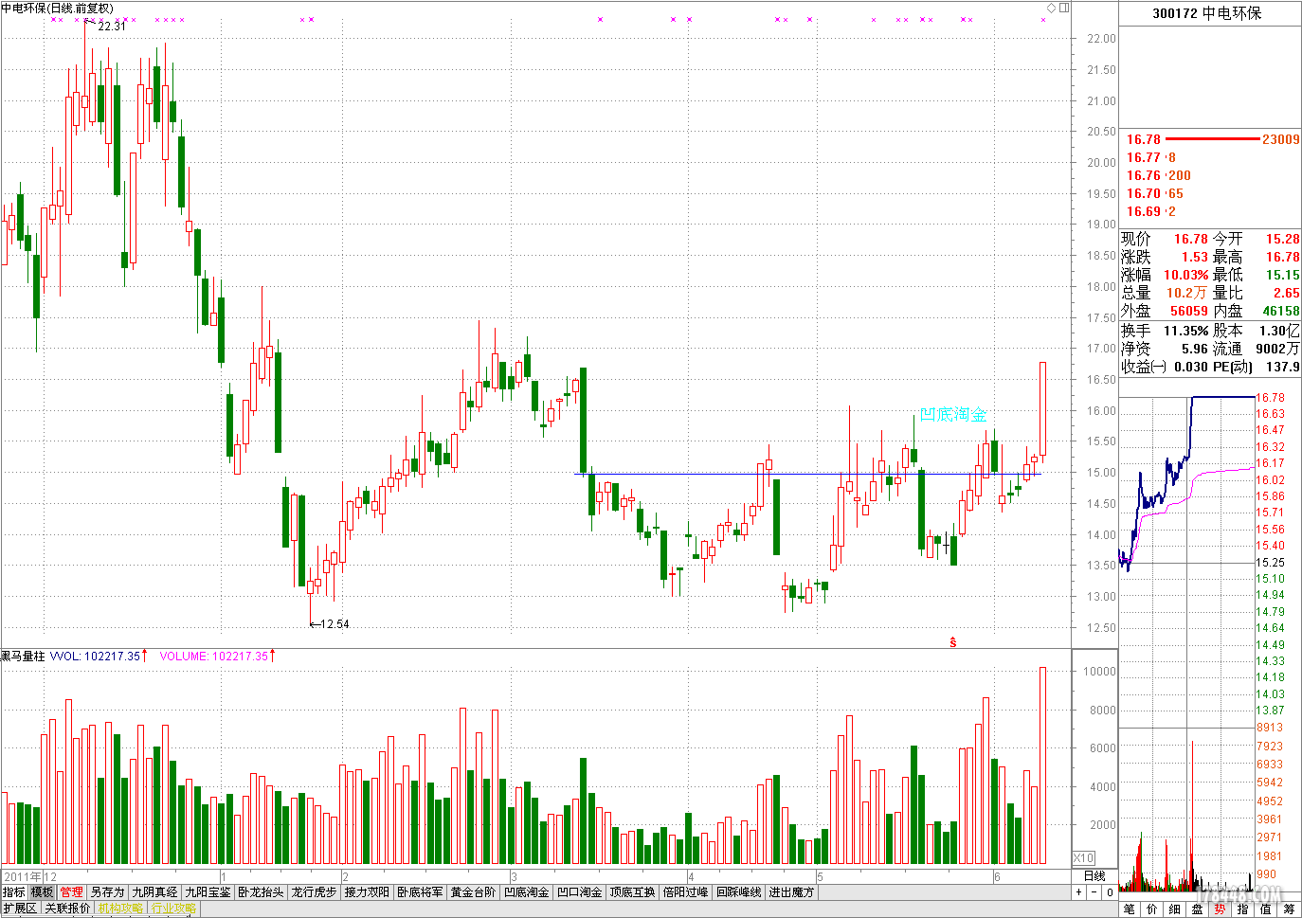Open the 行业攻略 tab
Screen dimensions: 1302x918
pos(173,909)
